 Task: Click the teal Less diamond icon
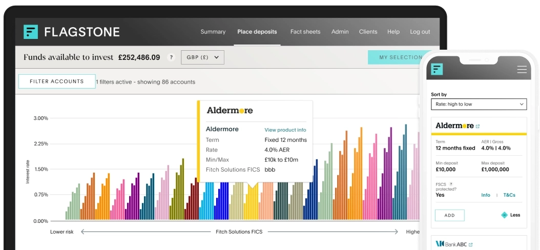point(504,215)
